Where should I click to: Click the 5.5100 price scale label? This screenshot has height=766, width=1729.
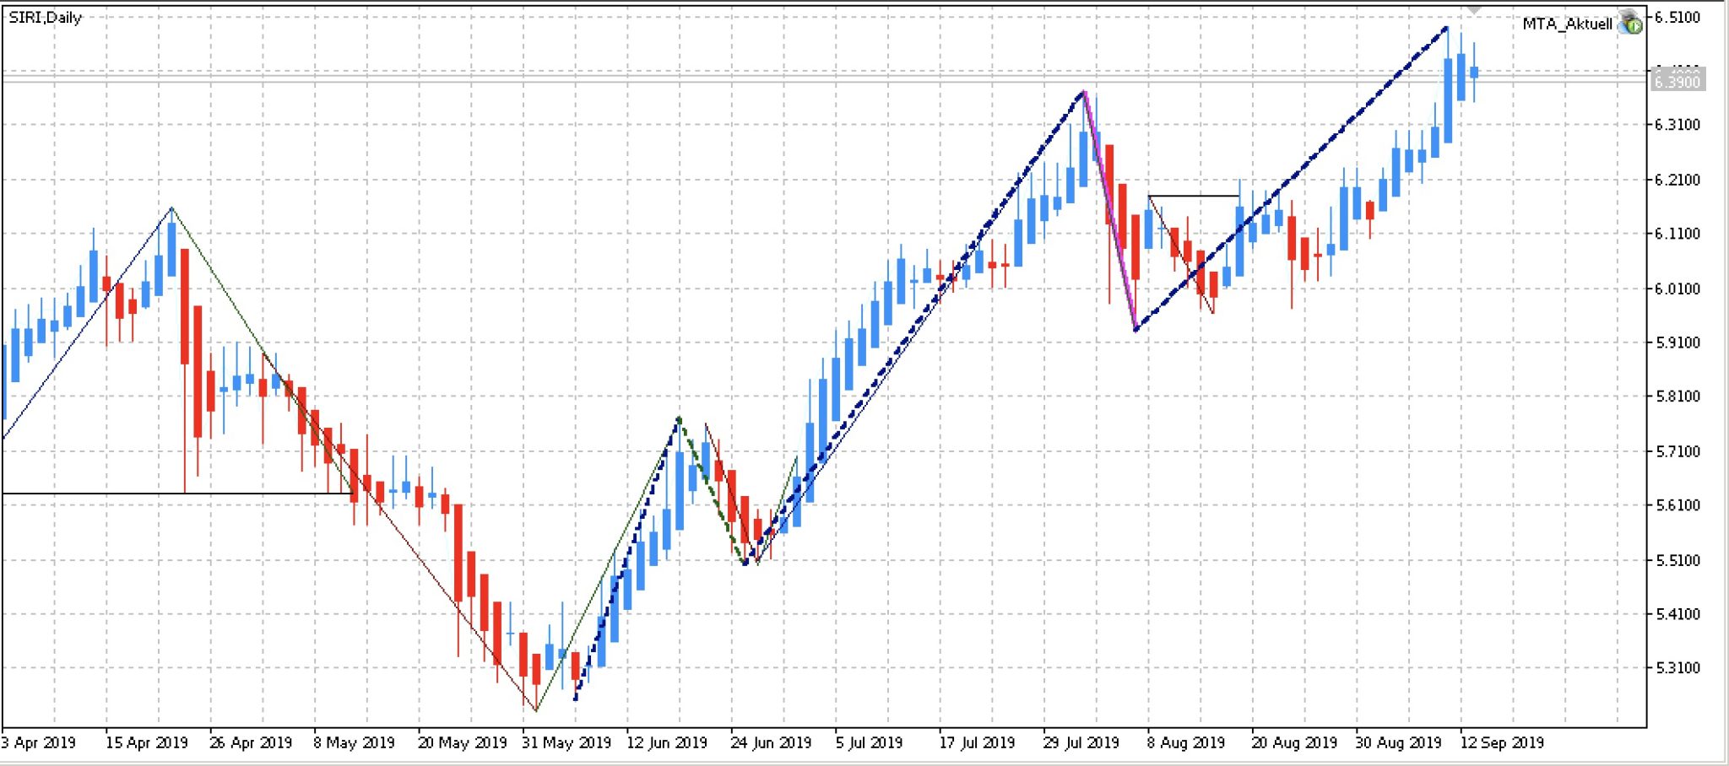pos(1678,560)
